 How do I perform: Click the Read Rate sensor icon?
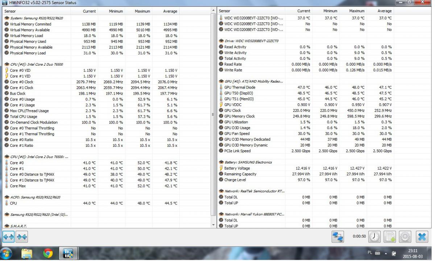[221, 64]
